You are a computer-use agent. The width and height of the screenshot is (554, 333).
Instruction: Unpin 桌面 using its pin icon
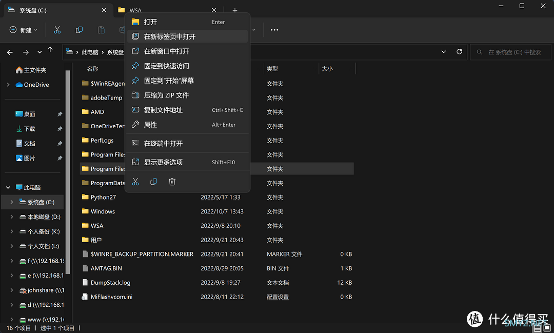coord(60,114)
